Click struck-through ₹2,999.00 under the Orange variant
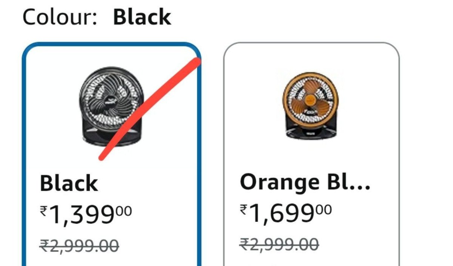The image size is (453, 266). tap(279, 244)
